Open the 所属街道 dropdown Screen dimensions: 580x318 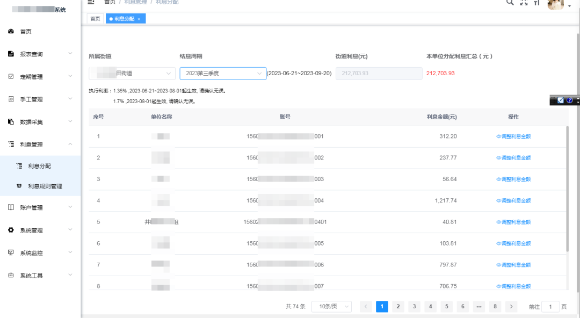pos(132,73)
